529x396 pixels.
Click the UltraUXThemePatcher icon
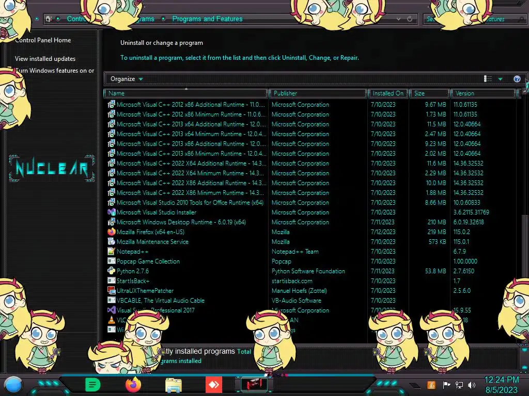(x=112, y=290)
